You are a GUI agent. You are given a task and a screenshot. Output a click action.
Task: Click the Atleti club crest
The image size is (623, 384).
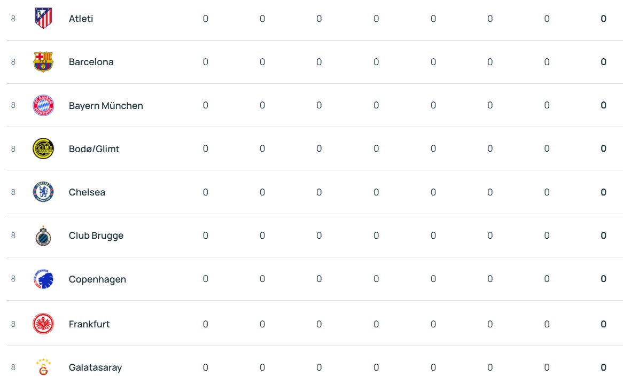tap(43, 18)
